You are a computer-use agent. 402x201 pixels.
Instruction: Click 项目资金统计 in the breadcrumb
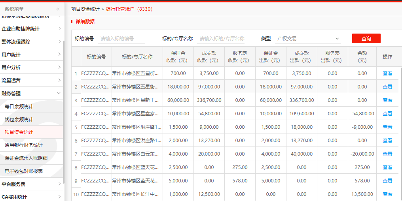click(x=85, y=9)
